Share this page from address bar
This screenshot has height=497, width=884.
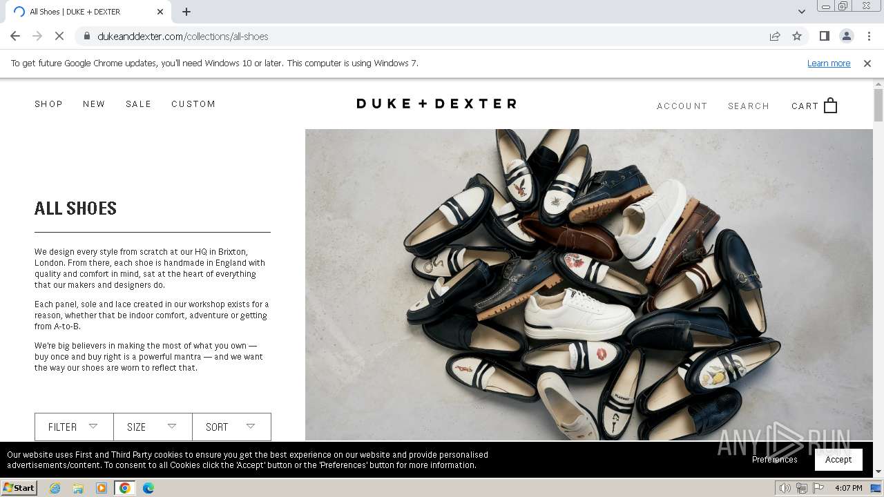(775, 36)
